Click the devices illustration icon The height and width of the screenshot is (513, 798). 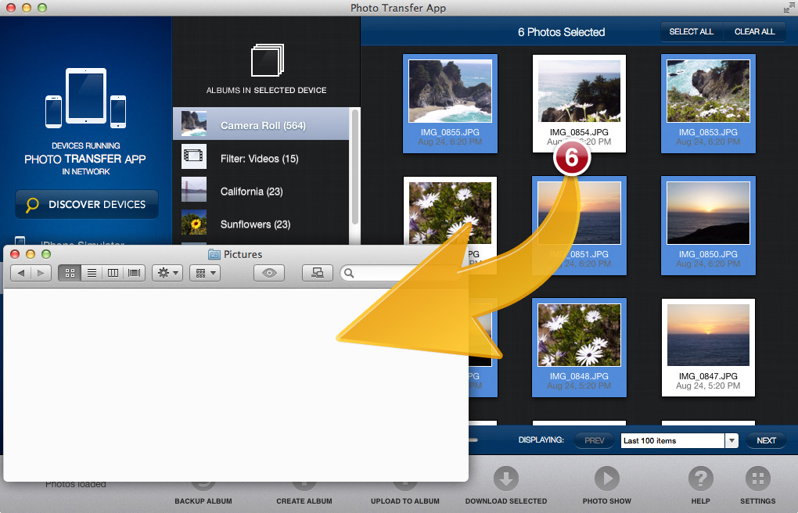pos(85,98)
